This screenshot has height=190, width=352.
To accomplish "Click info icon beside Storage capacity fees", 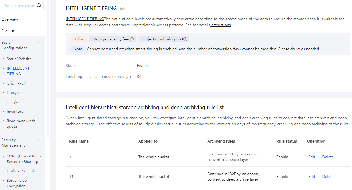I will click(x=132, y=39).
